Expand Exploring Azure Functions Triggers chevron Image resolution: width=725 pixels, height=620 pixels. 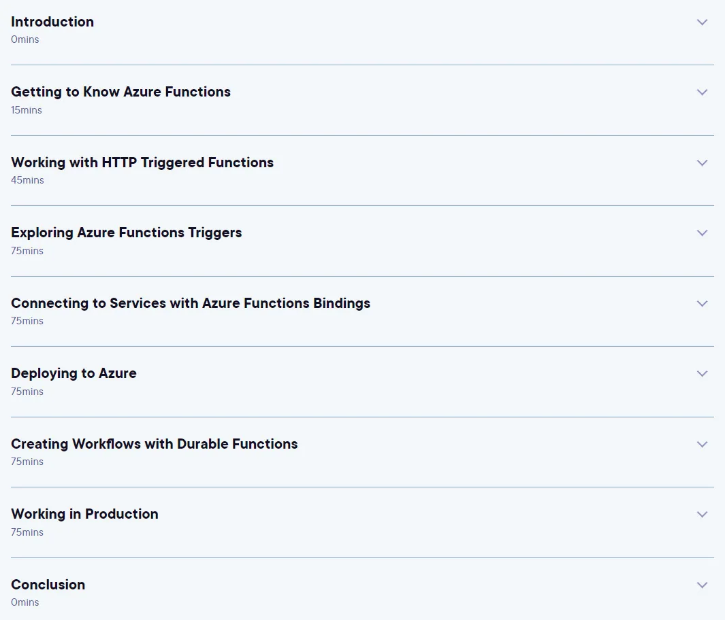click(x=702, y=233)
